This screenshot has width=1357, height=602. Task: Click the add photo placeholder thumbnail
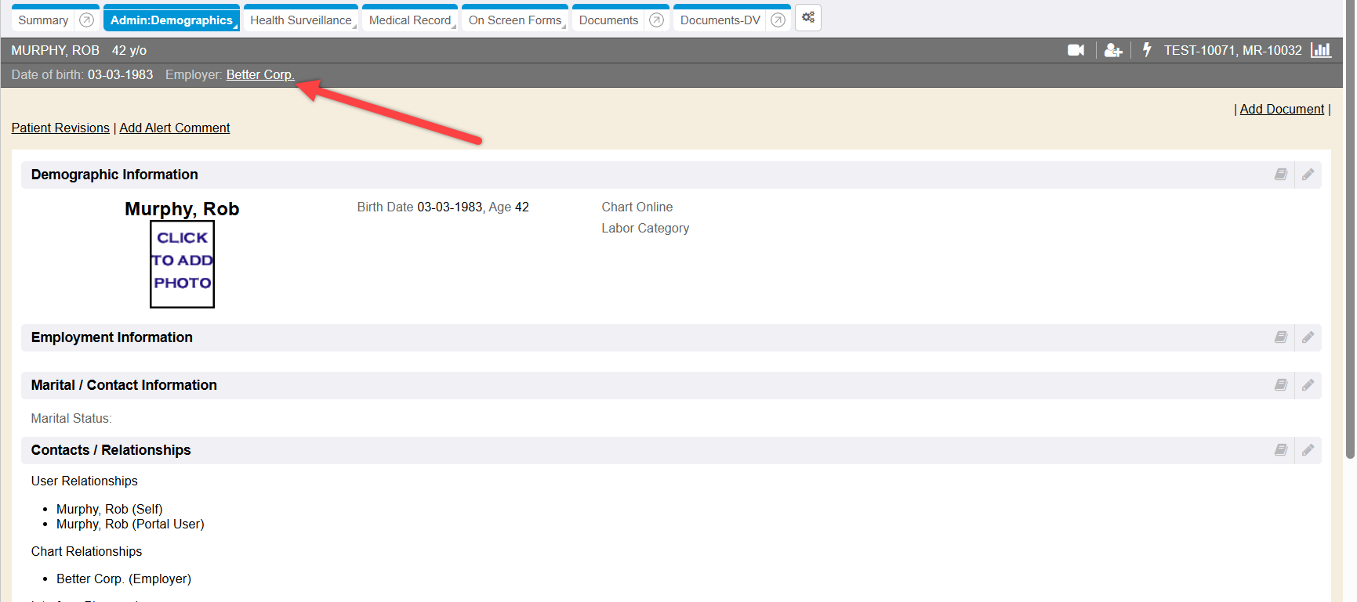tap(182, 264)
